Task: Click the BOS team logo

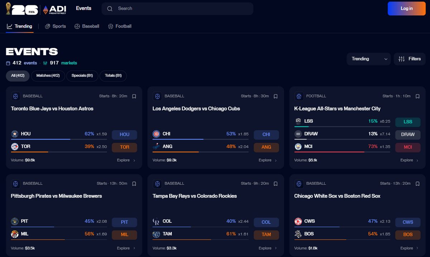Action: click(x=298, y=234)
